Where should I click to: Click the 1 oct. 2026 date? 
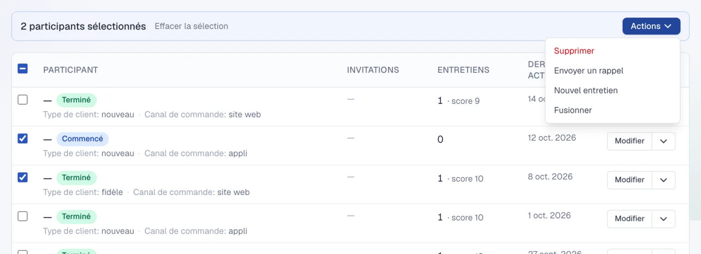click(549, 215)
